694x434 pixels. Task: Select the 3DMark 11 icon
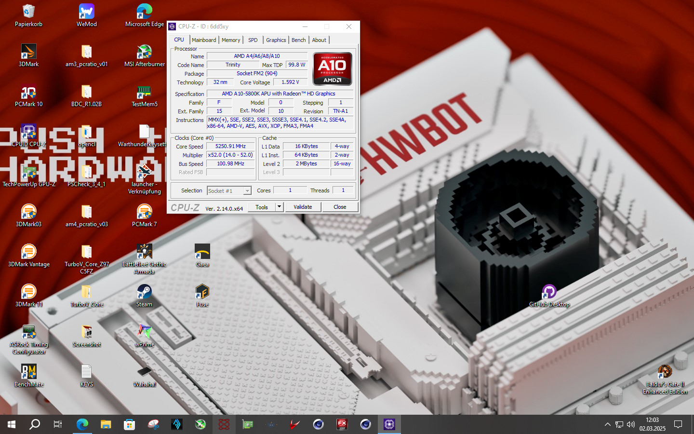28,296
